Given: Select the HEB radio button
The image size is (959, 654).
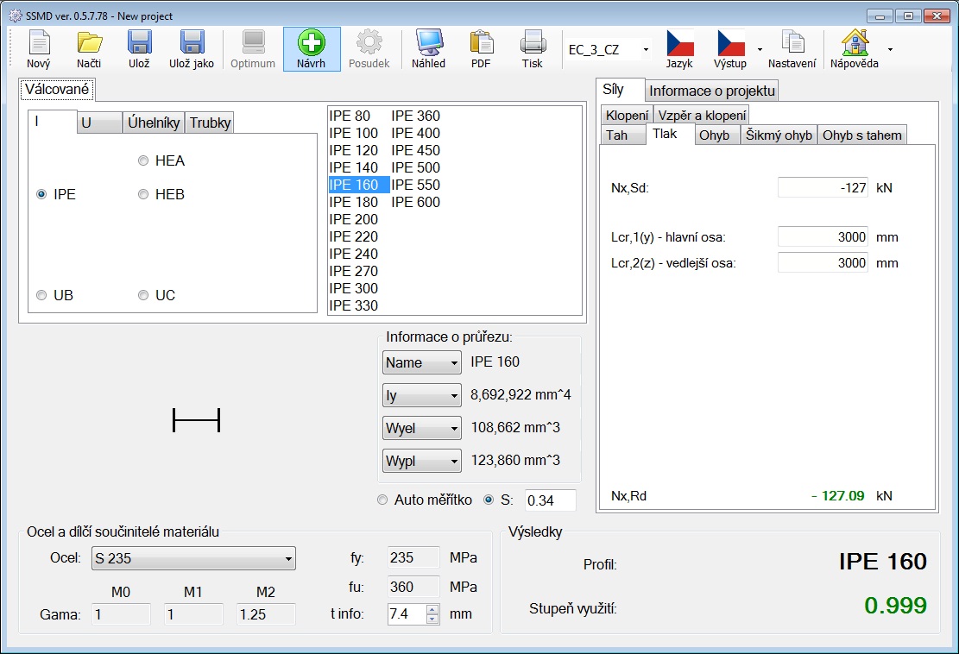Looking at the screenshot, I should [143, 194].
